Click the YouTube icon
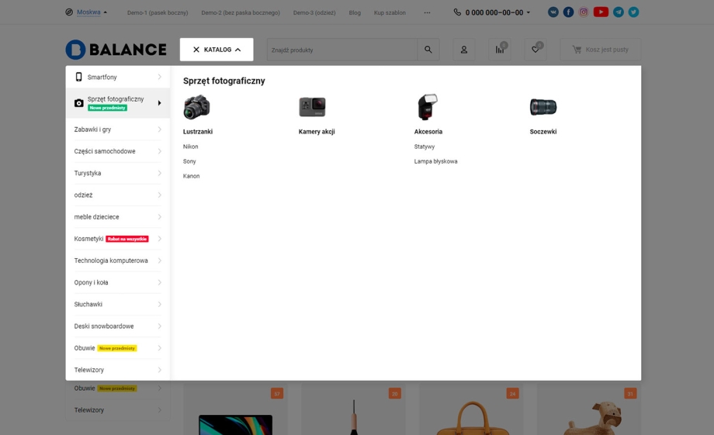This screenshot has height=435, width=714. (x=601, y=12)
